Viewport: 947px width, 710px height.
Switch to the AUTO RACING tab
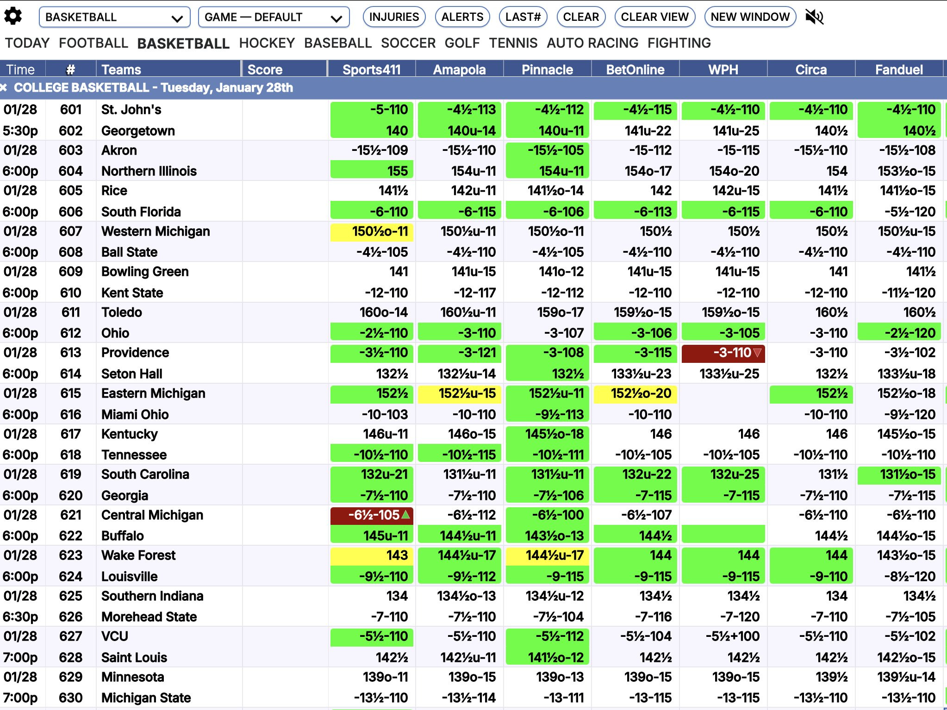[592, 43]
